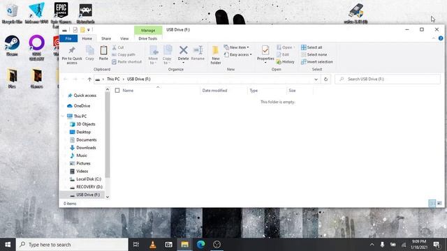Collapse This PC tree node
The image size is (447, 251).
pos(63,116)
